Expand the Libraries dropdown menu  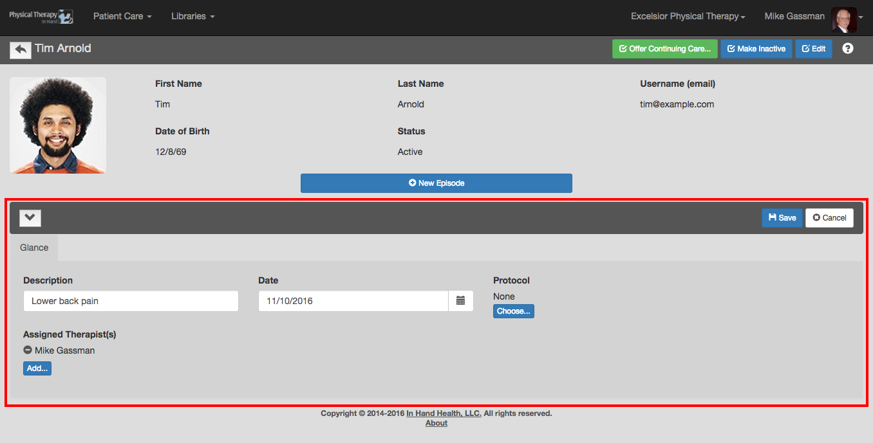pos(192,16)
